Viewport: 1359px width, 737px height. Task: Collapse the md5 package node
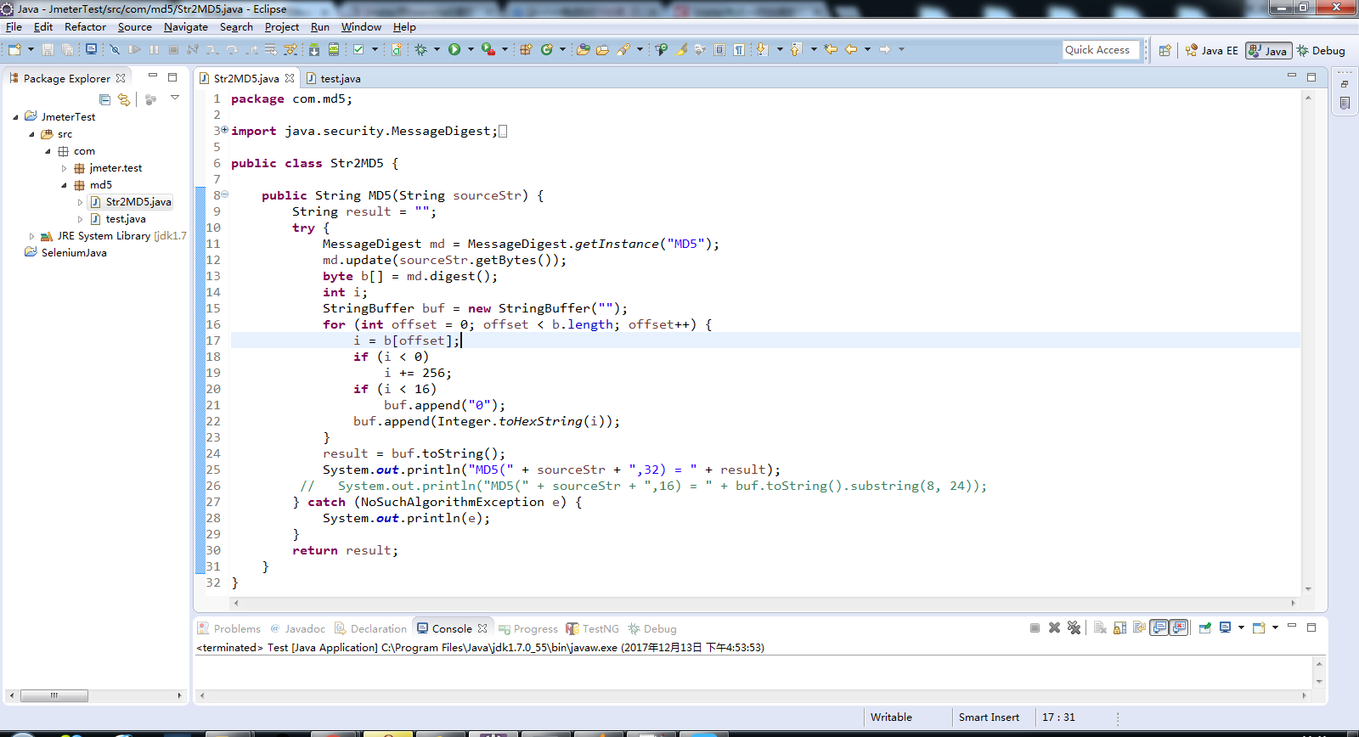64,185
